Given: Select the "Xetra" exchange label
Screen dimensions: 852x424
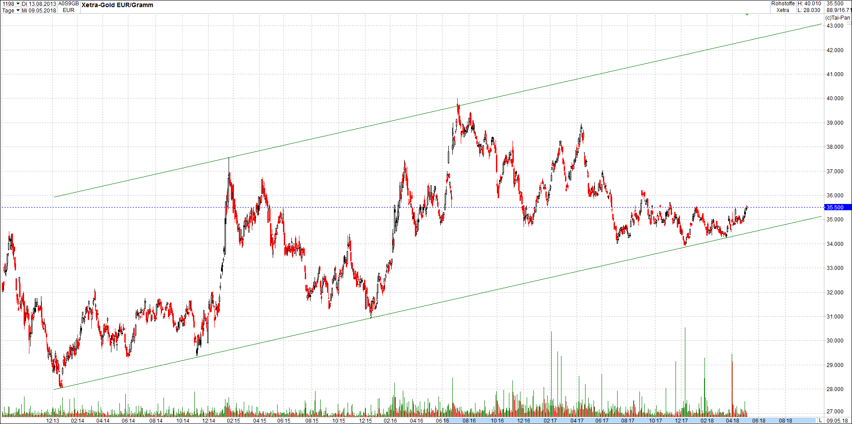Looking at the screenshot, I should [782, 10].
